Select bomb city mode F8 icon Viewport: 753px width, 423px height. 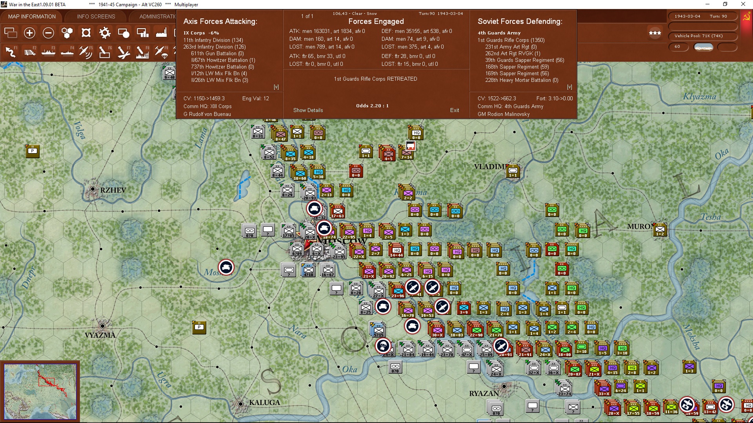coord(142,52)
